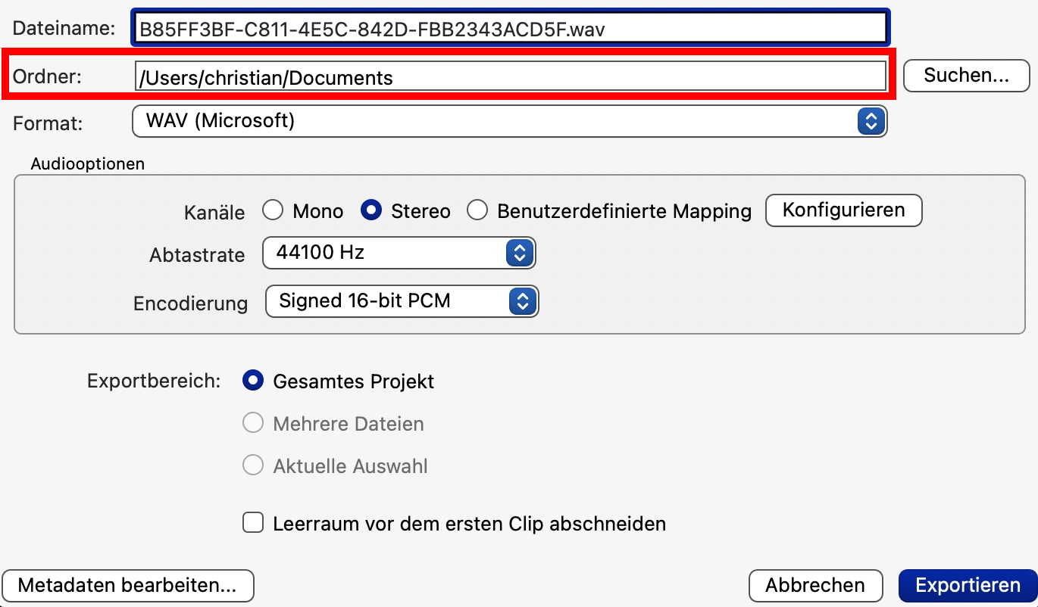Screen dimensions: 1038x607
Task: Click the blue chevron arrows on Encodierung
Action: (522, 301)
